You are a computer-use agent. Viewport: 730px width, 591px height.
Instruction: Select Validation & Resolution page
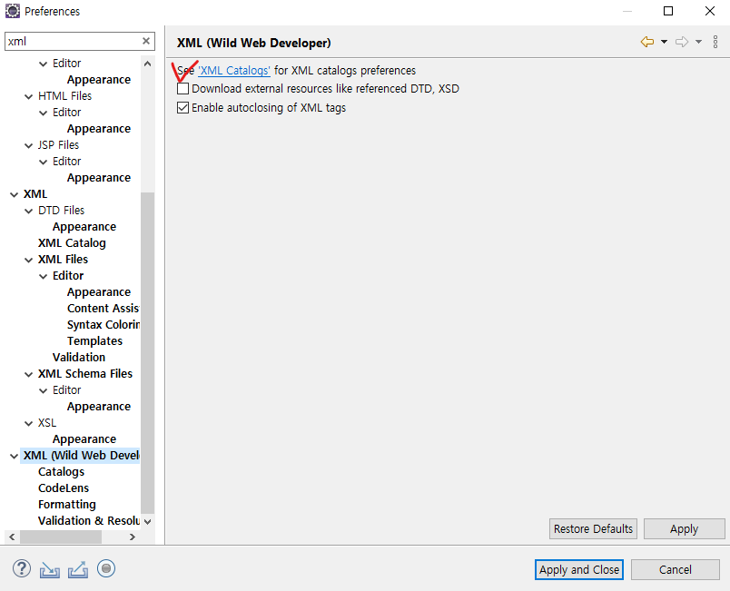click(x=88, y=521)
